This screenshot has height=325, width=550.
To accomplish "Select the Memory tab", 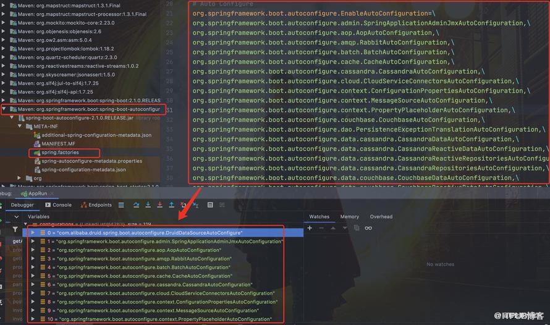I will click(x=349, y=217).
